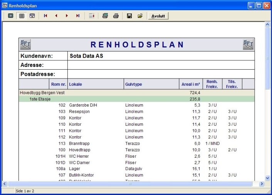The height and width of the screenshot is (195, 272).
Task: Click the 'Datagulv' floor type
Action: coord(134,169)
